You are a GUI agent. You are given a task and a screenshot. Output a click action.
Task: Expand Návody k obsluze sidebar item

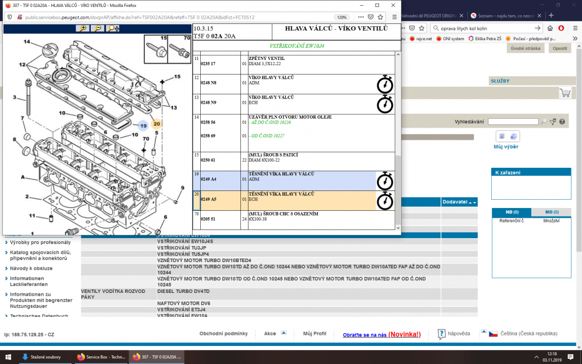pyautogui.click(x=31, y=268)
